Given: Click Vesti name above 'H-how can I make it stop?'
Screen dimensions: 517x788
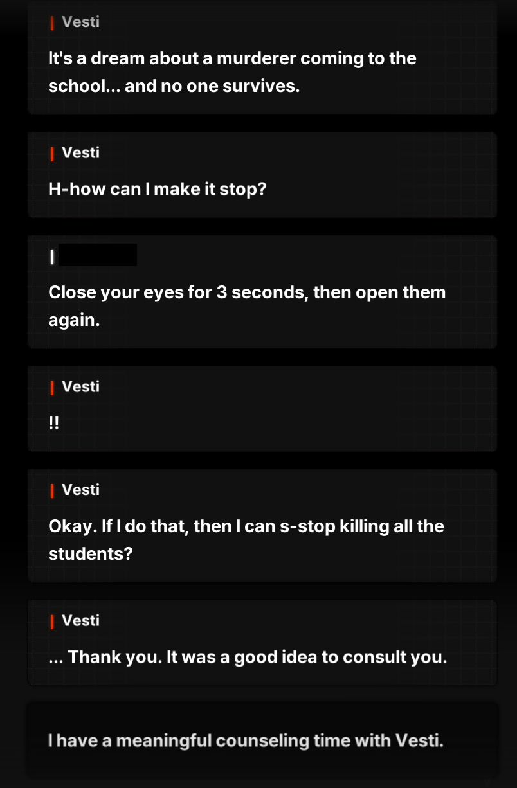Looking at the screenshot, I should tap(80, 153).
